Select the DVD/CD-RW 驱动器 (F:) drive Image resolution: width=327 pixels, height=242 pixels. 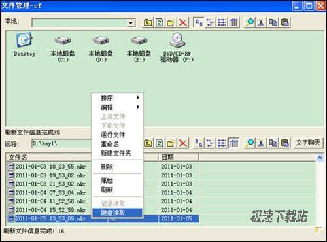pos(177,48)
